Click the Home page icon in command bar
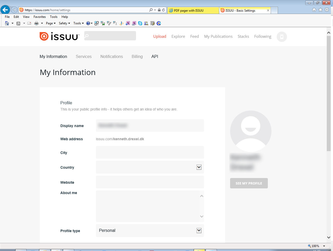The height and width of the screenshot is (251, 333). [x=7, y=23]
